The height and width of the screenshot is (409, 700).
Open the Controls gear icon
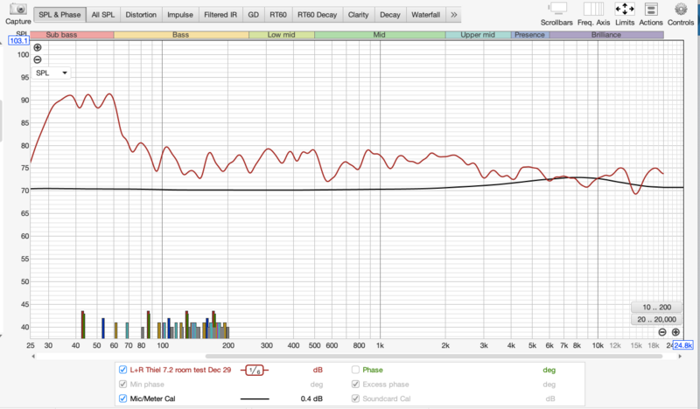[681, 9]
